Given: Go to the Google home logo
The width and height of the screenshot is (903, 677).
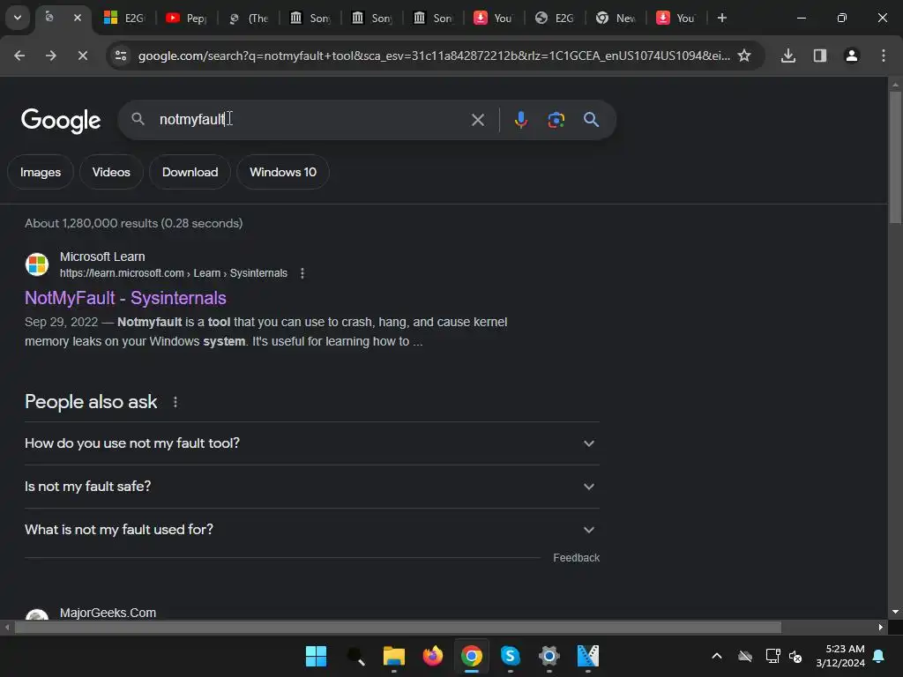Looking at the screenshot, I should point(61,120).
